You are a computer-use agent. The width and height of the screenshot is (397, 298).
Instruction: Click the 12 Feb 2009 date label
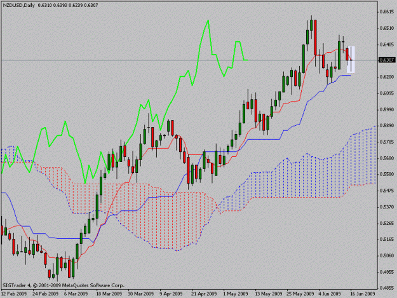(x=14, y=294)
